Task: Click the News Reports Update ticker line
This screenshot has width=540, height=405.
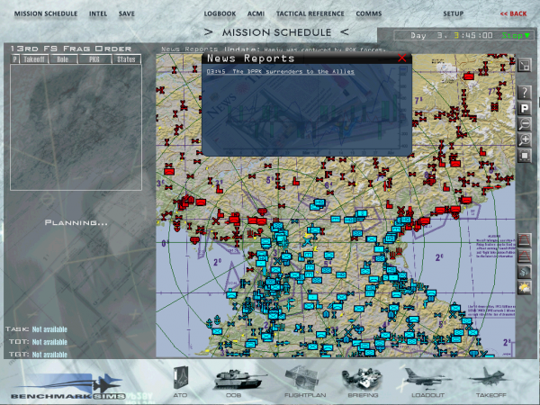Action: [x=273, y=49]
